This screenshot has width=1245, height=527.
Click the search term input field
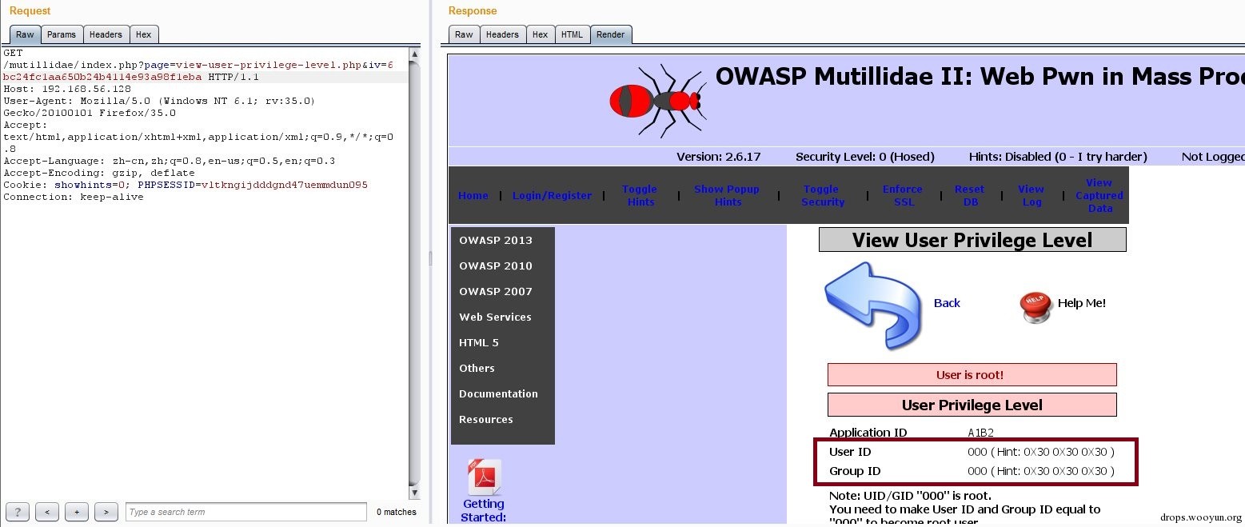coord(246,512)
